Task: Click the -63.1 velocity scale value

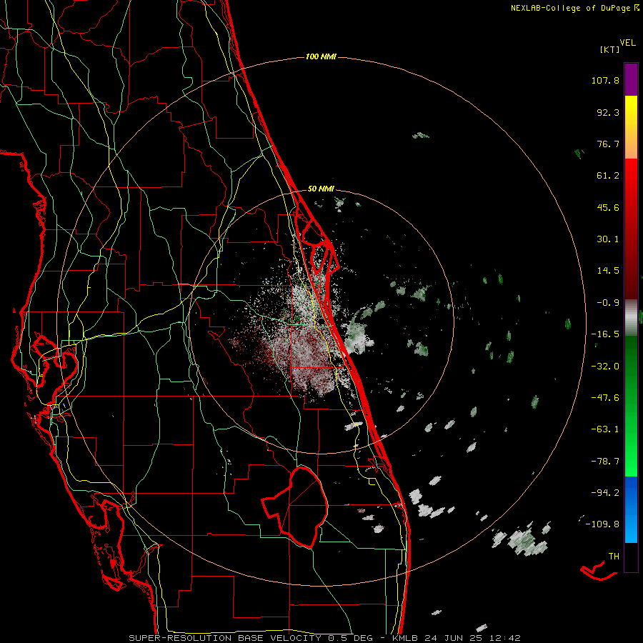Action: [605, 429]
